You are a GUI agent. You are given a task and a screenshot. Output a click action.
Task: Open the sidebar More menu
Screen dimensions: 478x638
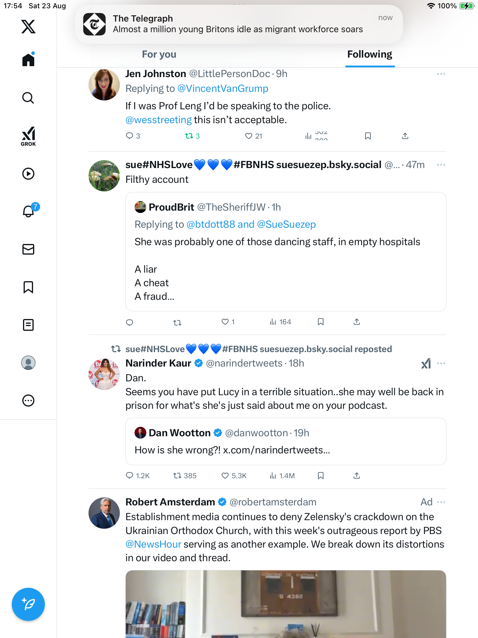pyautogui.click(x=28, y=401)
